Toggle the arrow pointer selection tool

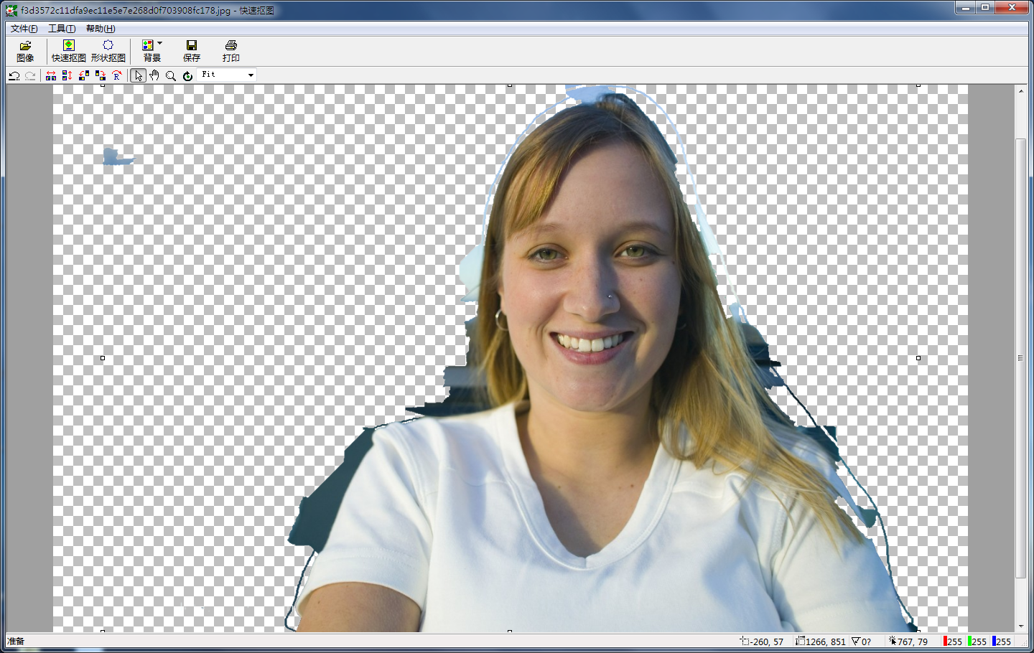tap(138, 75)
